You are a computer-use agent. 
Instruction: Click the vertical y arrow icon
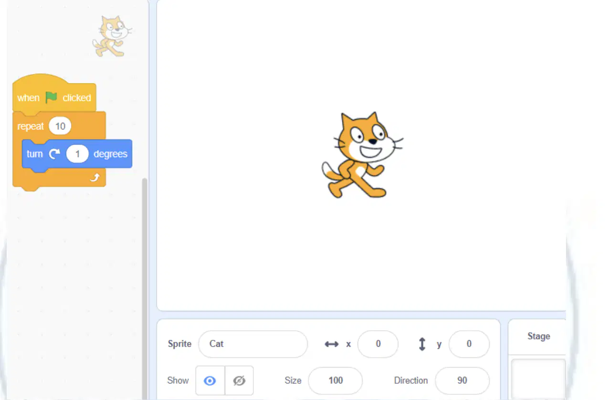(422, 344)
